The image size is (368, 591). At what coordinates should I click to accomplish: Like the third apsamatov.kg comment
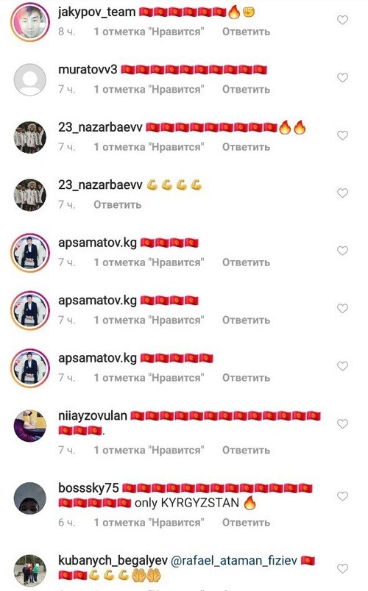coord(342,366)
